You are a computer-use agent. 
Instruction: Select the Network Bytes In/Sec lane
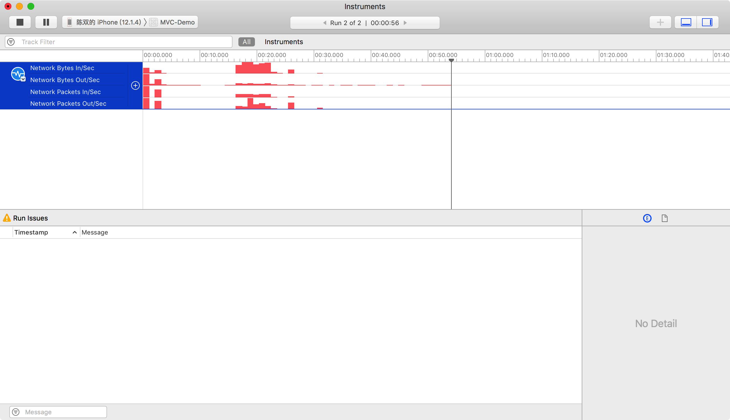click(x=62, y=68)
